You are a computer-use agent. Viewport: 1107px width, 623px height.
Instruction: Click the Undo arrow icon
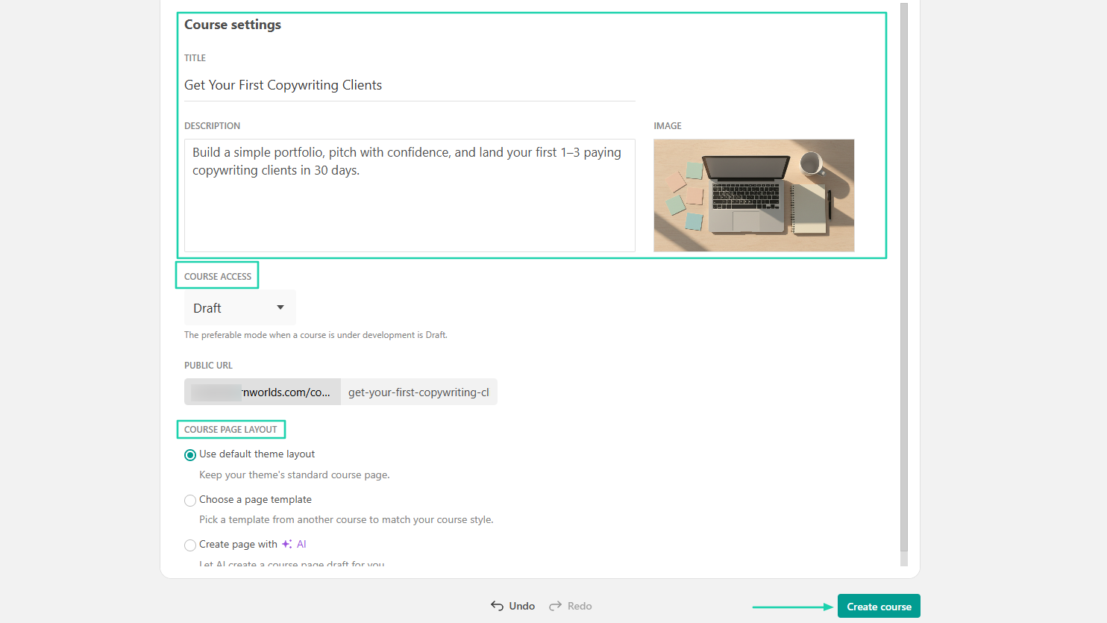(497, 606)
